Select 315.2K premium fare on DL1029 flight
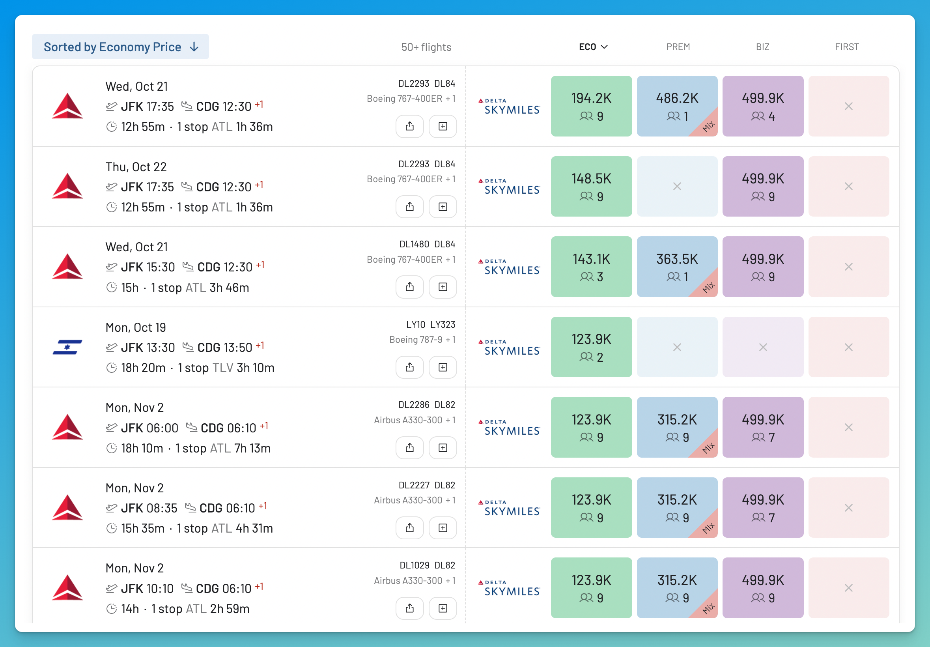The height and width of the screenshot is (647, 930). (x=677, y=588)
